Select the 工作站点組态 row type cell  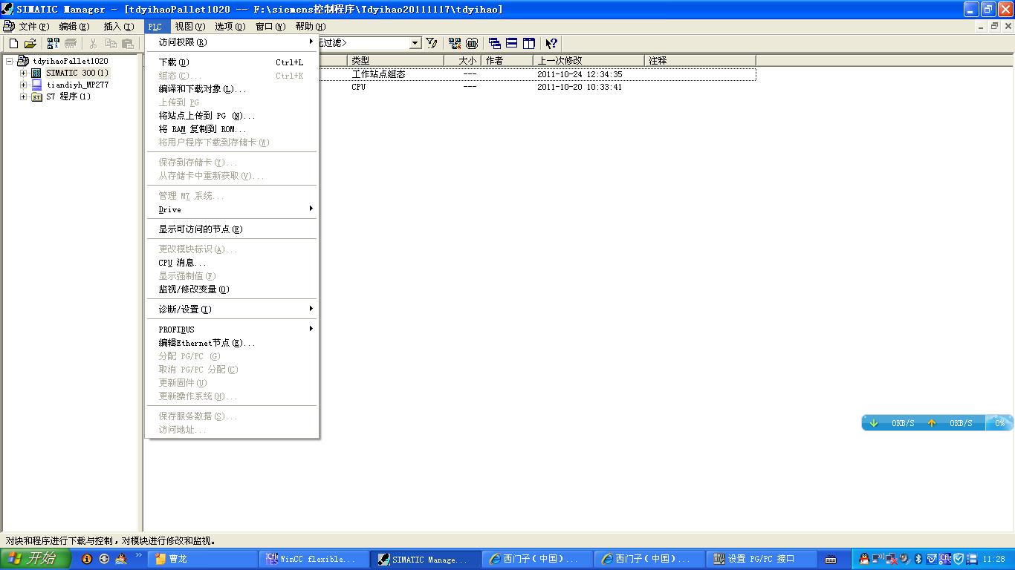pyautogui.click(x=379, y=74)
